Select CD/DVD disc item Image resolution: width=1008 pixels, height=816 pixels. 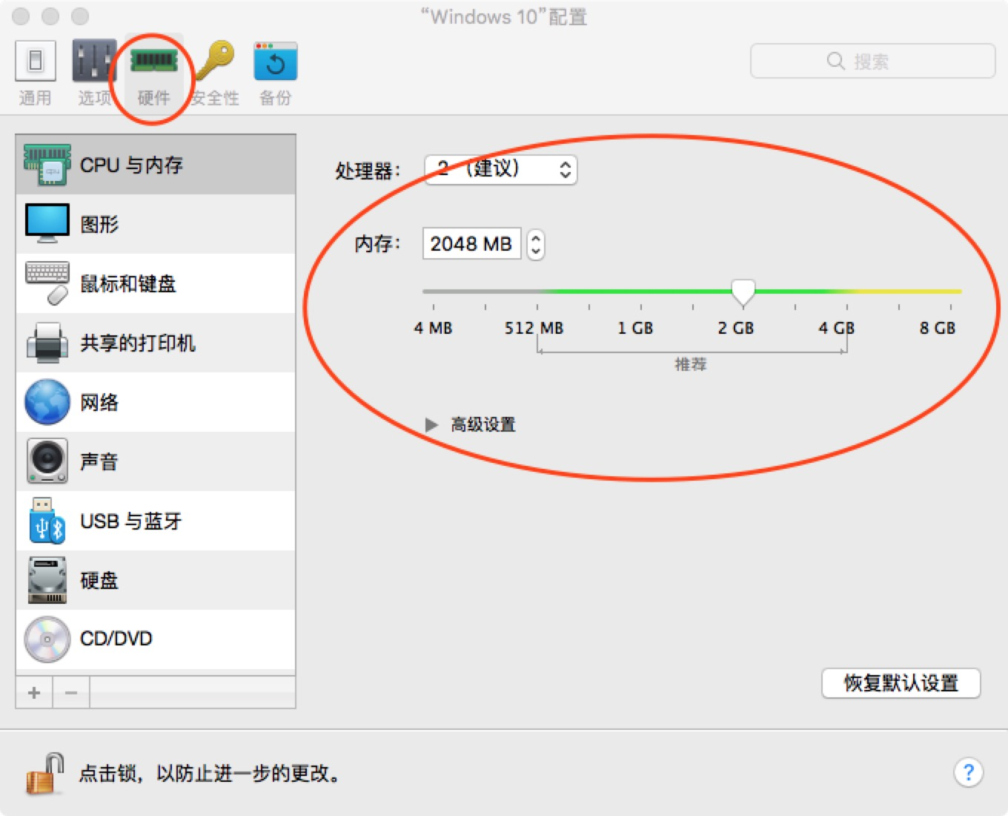[156, 639]
